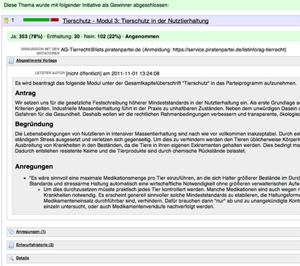The width and height of the screenshot is (300, 266).
Task: Expand the Anregungen (1) section
Action: [31, 232]
